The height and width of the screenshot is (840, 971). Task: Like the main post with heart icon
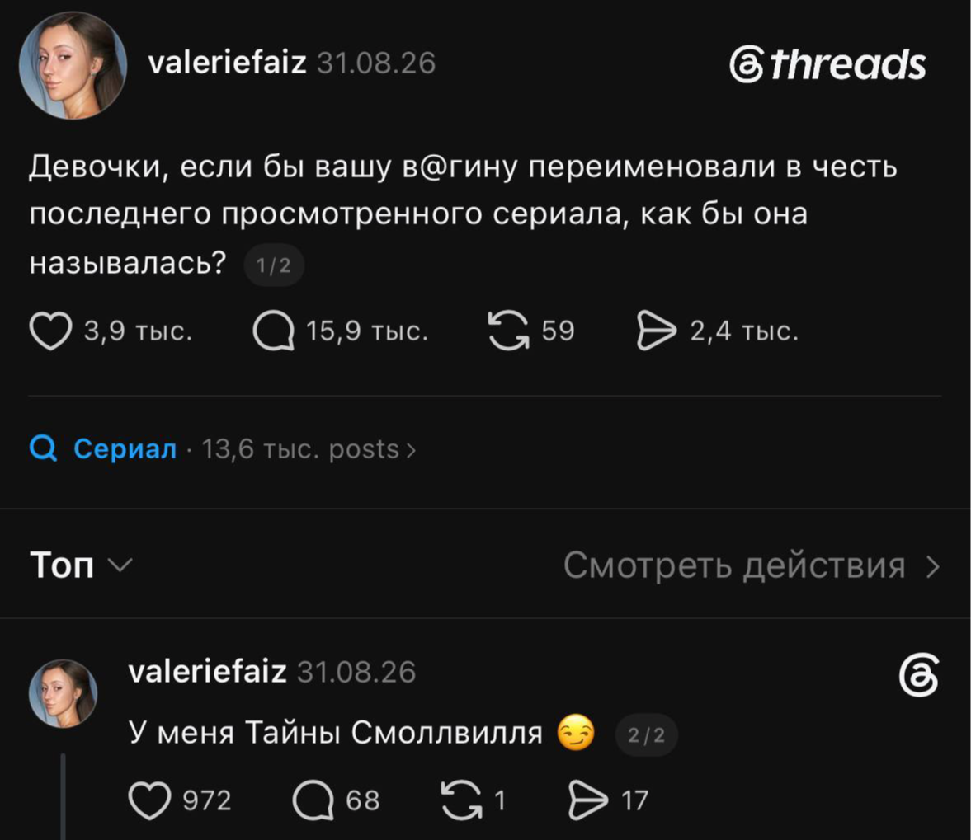[x=50, y=331]
